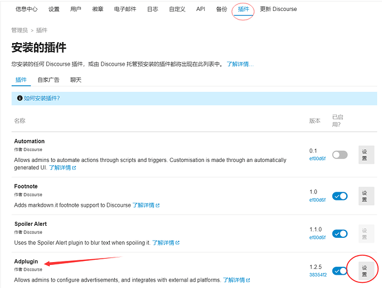Disable the Footnote plugin toggle
Viewport: 382px width, 288px height.
pyautogui.click(x=340, y=196)
